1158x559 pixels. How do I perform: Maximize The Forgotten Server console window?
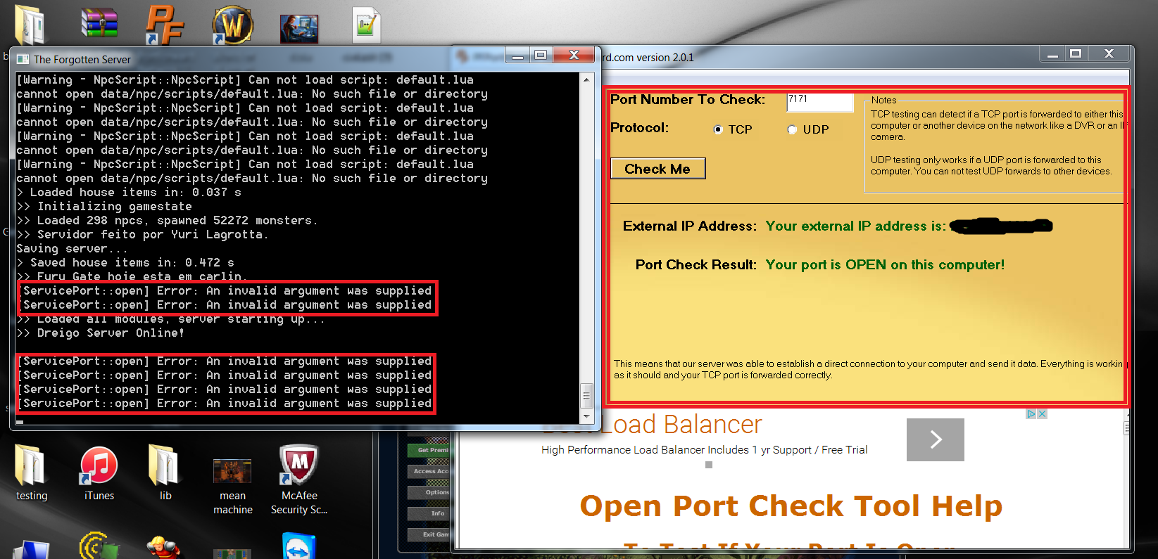coord(541,56)
